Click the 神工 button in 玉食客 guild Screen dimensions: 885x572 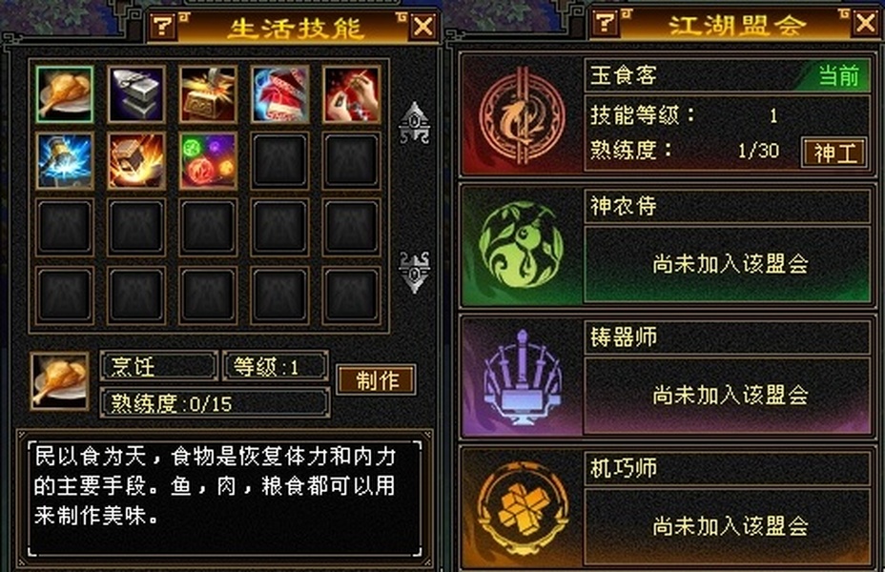point(834,153)
